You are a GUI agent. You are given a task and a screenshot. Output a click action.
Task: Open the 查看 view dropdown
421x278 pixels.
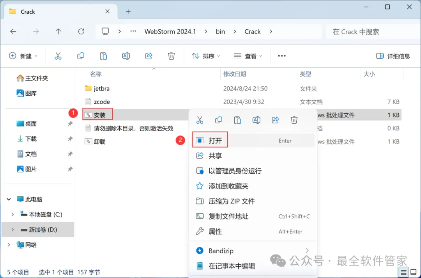click(x=248, y=56)
